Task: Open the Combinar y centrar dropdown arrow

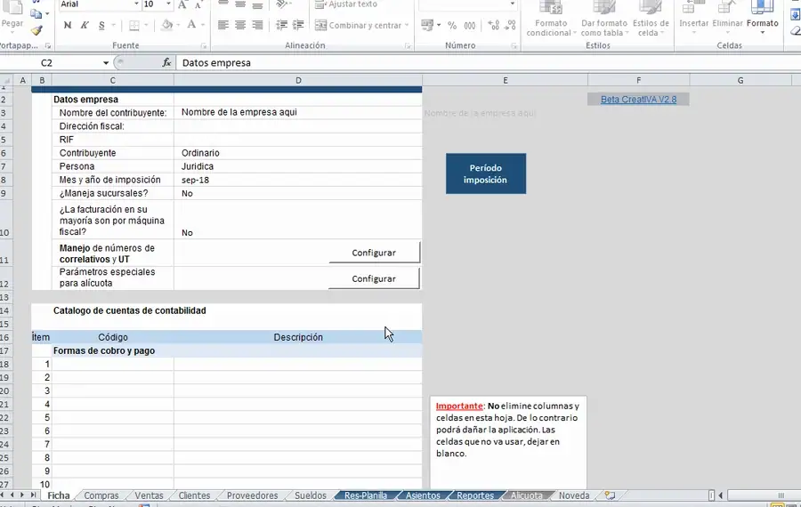Action: 407,25
